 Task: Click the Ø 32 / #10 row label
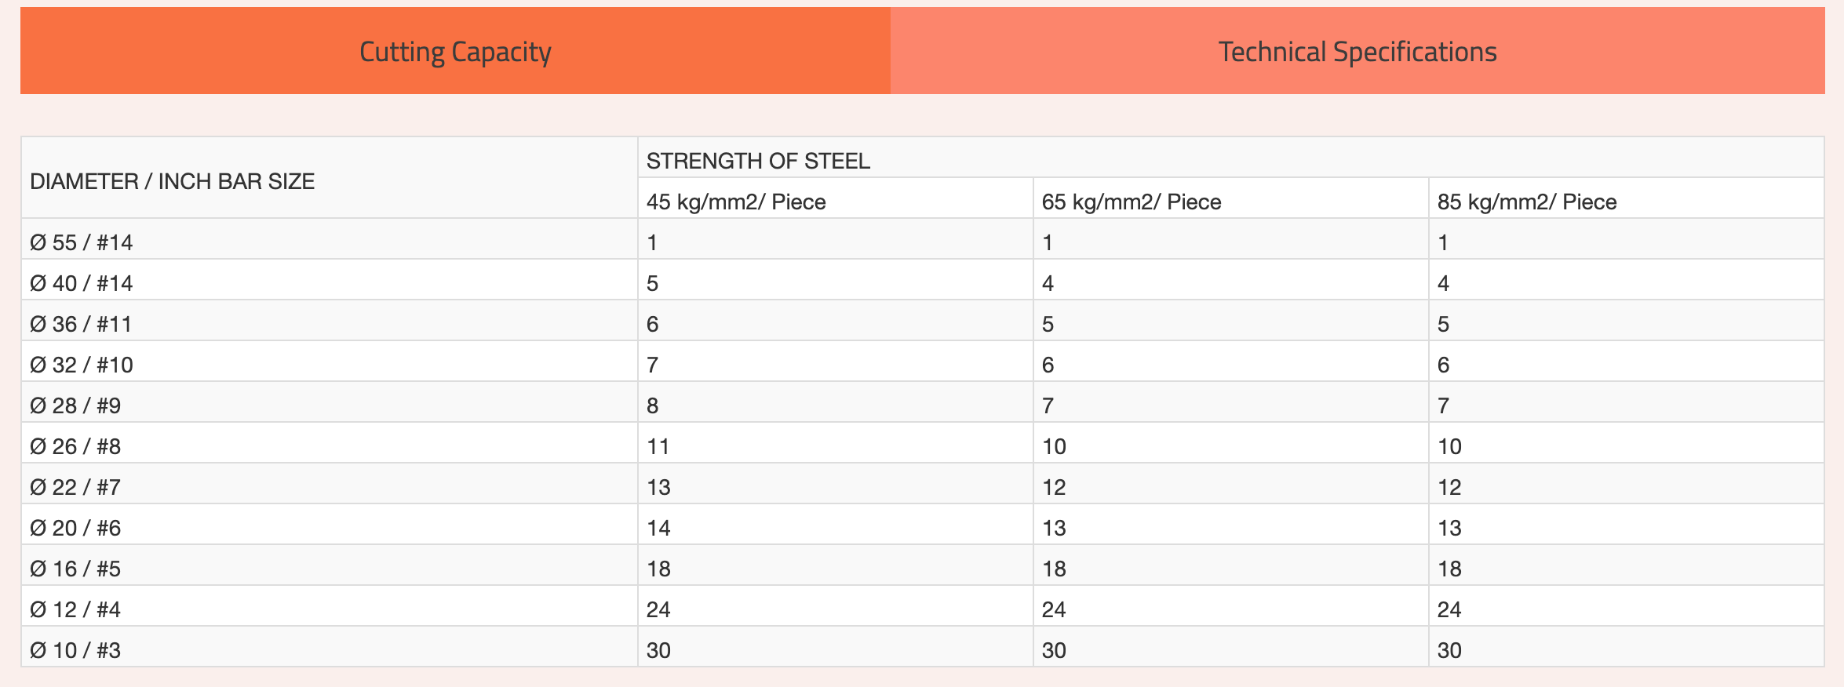82,365
